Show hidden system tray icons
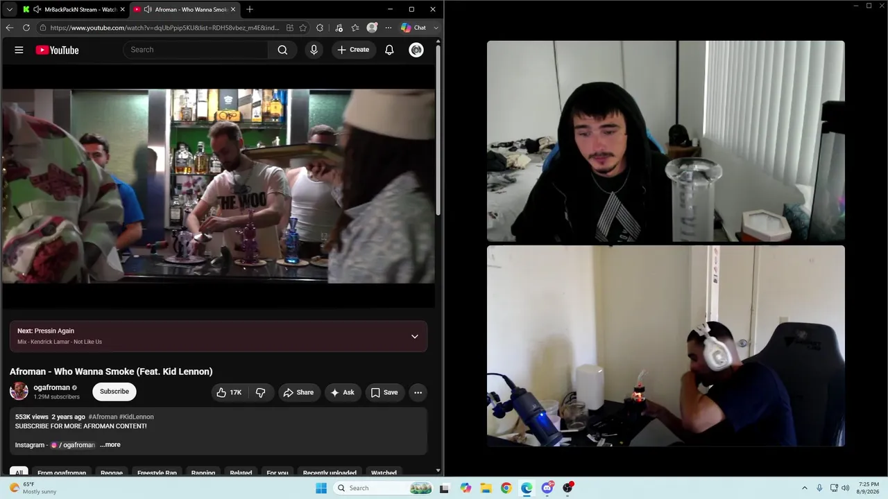The height and width of the screenshot is (499, 888). (x=806, y=488)
